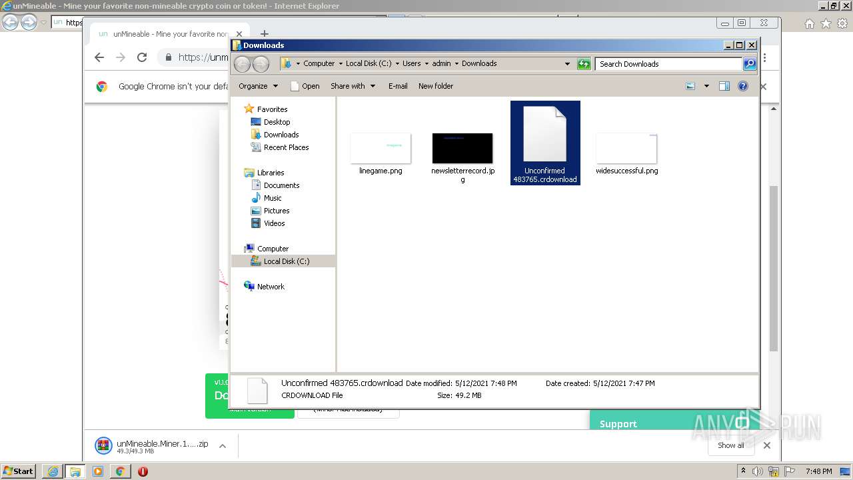Click the search magnifier icon in Downloads window
Viewport: 853px width, 480px height.
pos(750,64)
